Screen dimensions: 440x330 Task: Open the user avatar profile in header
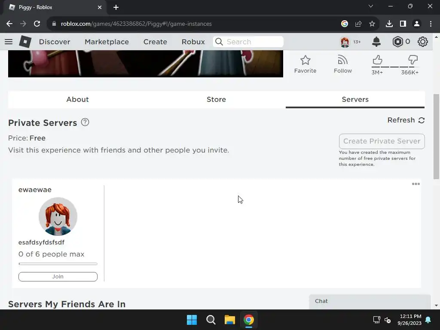coord(345,42)
